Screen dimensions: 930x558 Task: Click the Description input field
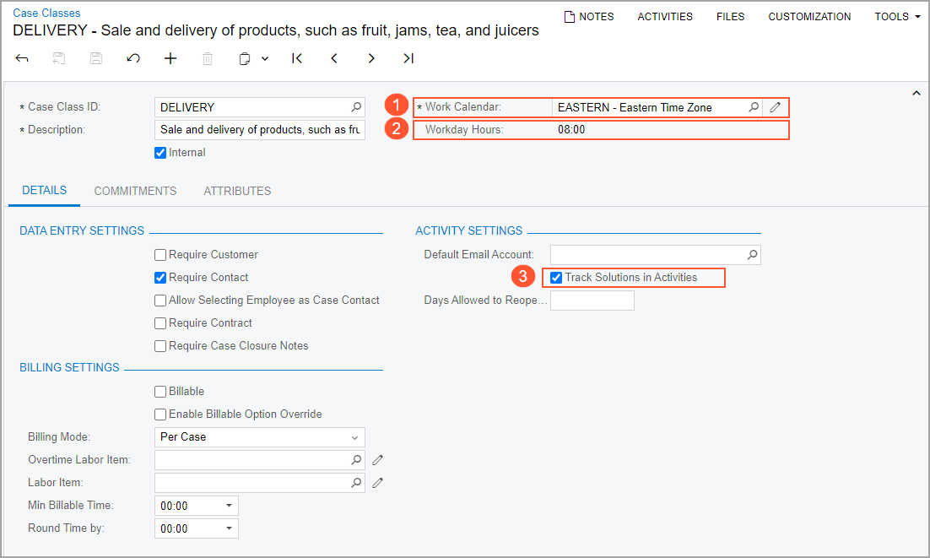click(259, 130)
